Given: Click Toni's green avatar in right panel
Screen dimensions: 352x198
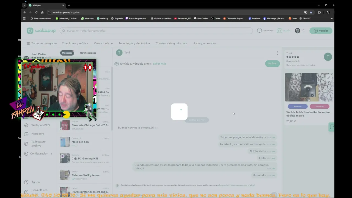Looking at the screenshot, I should click(x=328, y=57).
